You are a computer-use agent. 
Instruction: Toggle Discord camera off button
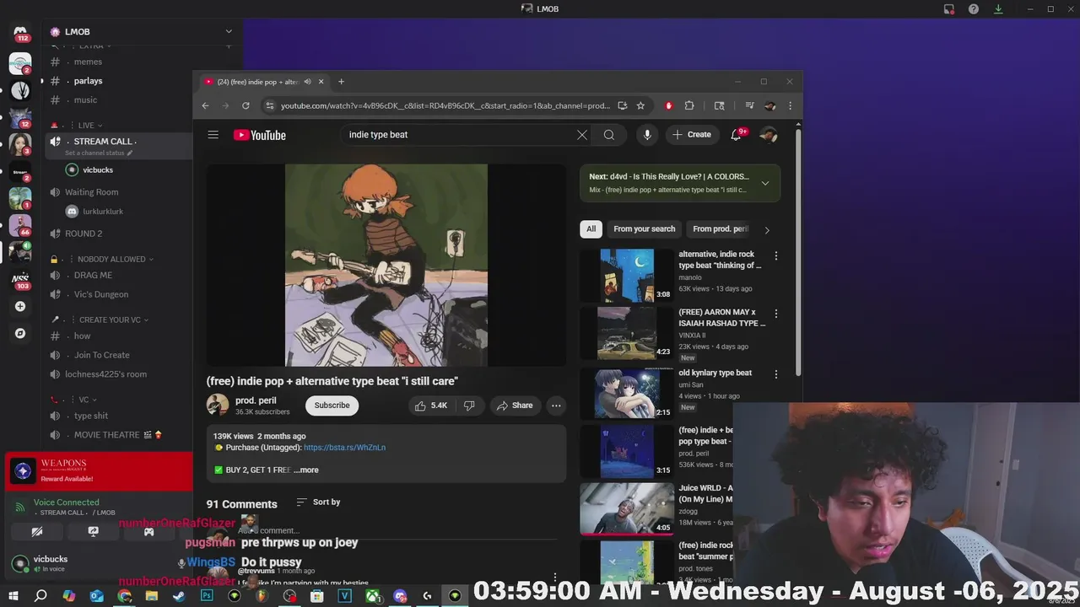pos(37,532)
